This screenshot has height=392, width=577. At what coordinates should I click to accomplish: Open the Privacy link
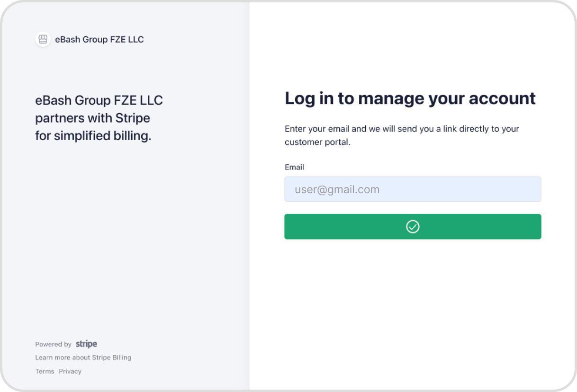[x=70, y=371]
